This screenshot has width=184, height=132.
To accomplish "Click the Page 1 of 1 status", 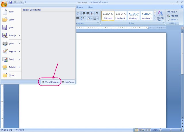I will point(7,130).
